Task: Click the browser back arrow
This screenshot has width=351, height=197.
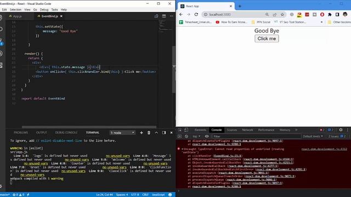Action: tap(181, 15)
